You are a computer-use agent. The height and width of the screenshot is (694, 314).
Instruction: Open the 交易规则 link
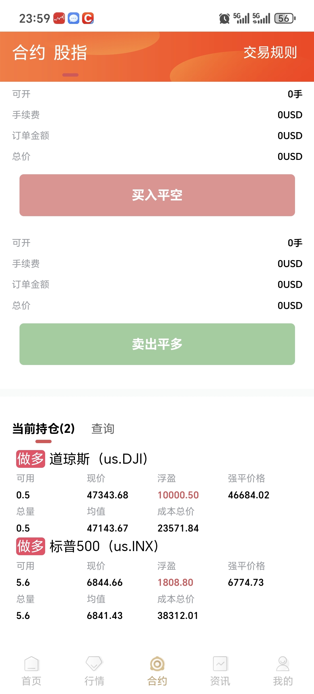pyautogui.click(x=270, y=52)
